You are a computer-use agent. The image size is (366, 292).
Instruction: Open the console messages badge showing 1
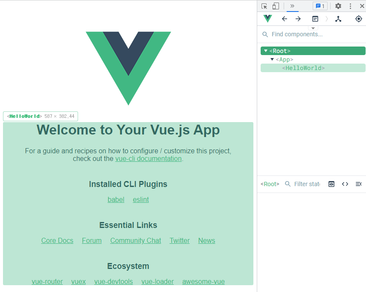[320, 6]
